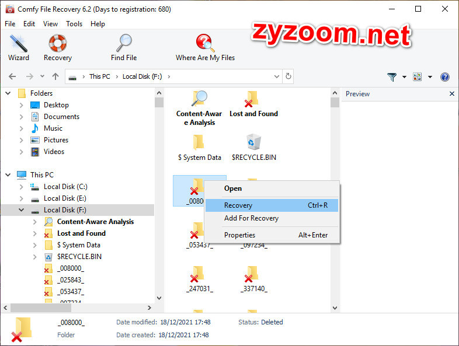The height and width of the screenshot is (346, 459).
Task: Select Videos in the folders tree
Action: (54, 152)
